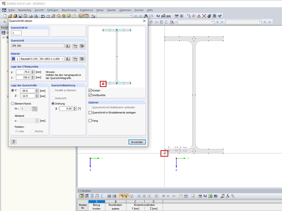Click the rotate circle toolbar icon
The height and width of the screenshot is (211, 282).
194,16
